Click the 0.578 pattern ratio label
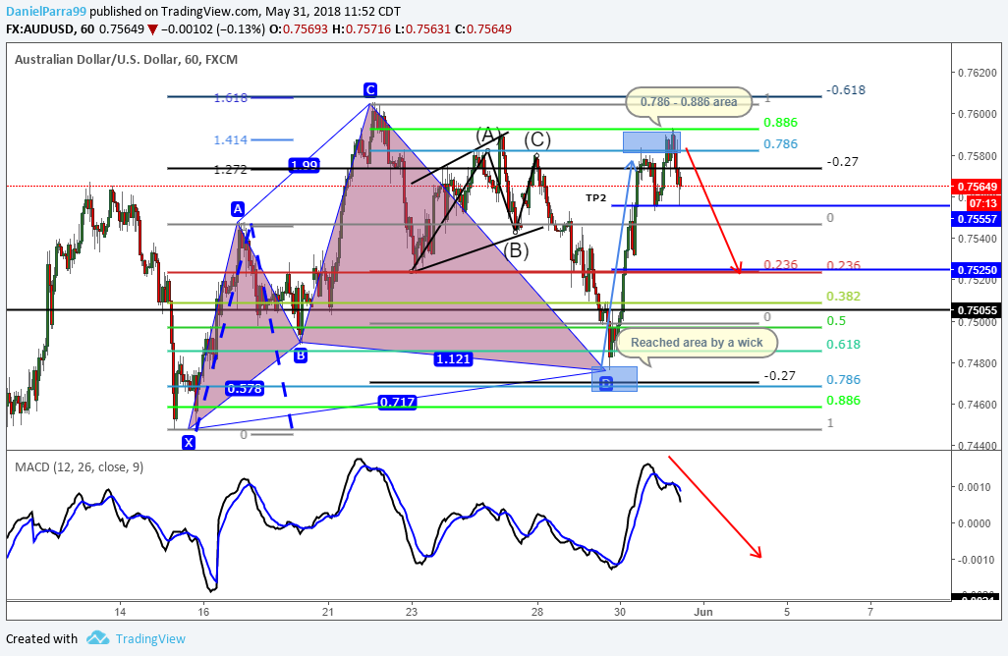1008x656 pixels. click(245, 388)
